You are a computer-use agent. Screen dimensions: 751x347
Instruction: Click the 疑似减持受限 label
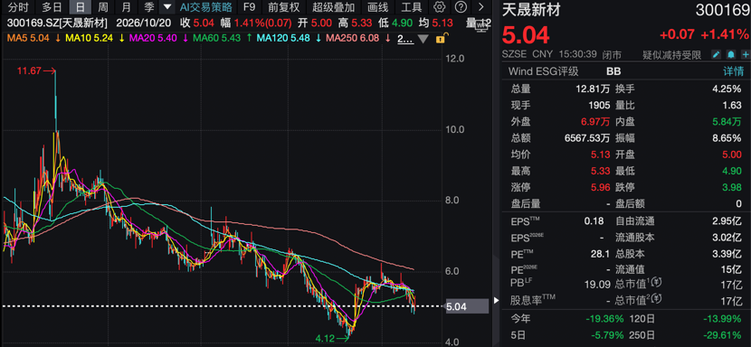point(671,55)
